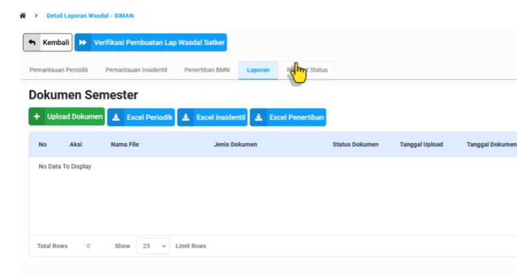Open the rows limit dropdown showing 25
The image size is (517, 276).
pos(153,246)
